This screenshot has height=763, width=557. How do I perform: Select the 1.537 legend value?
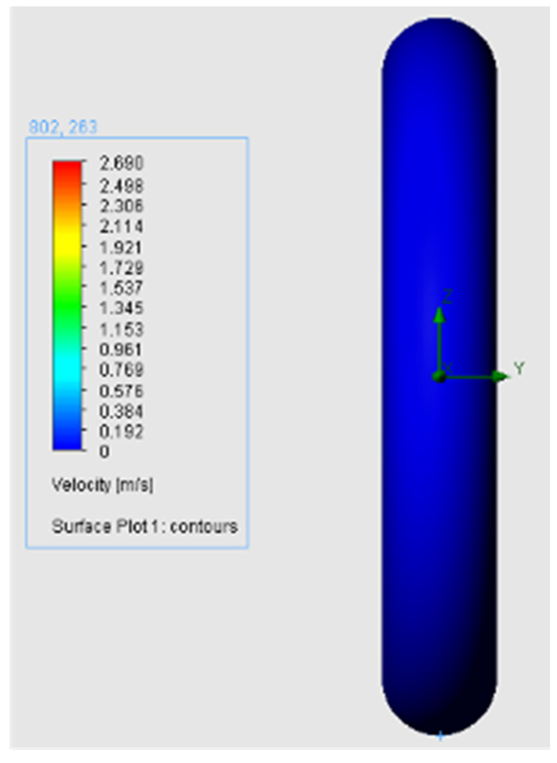(x=122, y=288)
